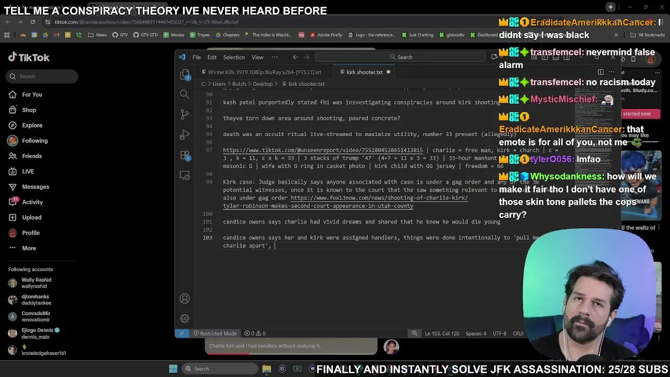
Task: Click Ln 103, Col 120 status entry
Action: [442, 334]
